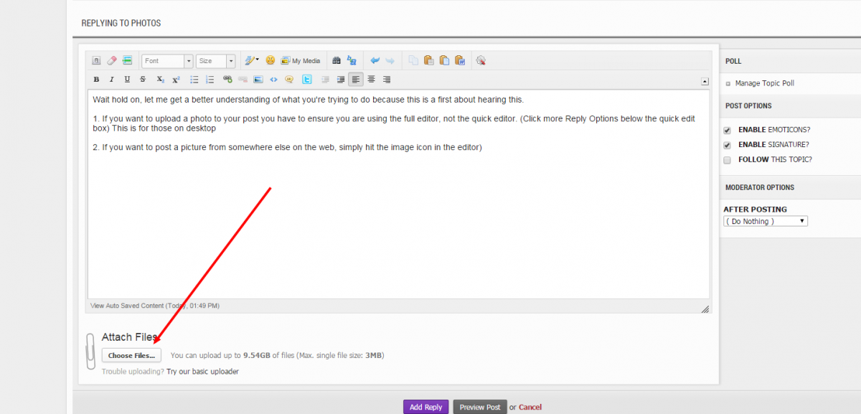The image size is (861, 414).
Task: Open the My Media menu
Action: pyautogui.click(x=301, y=61)
